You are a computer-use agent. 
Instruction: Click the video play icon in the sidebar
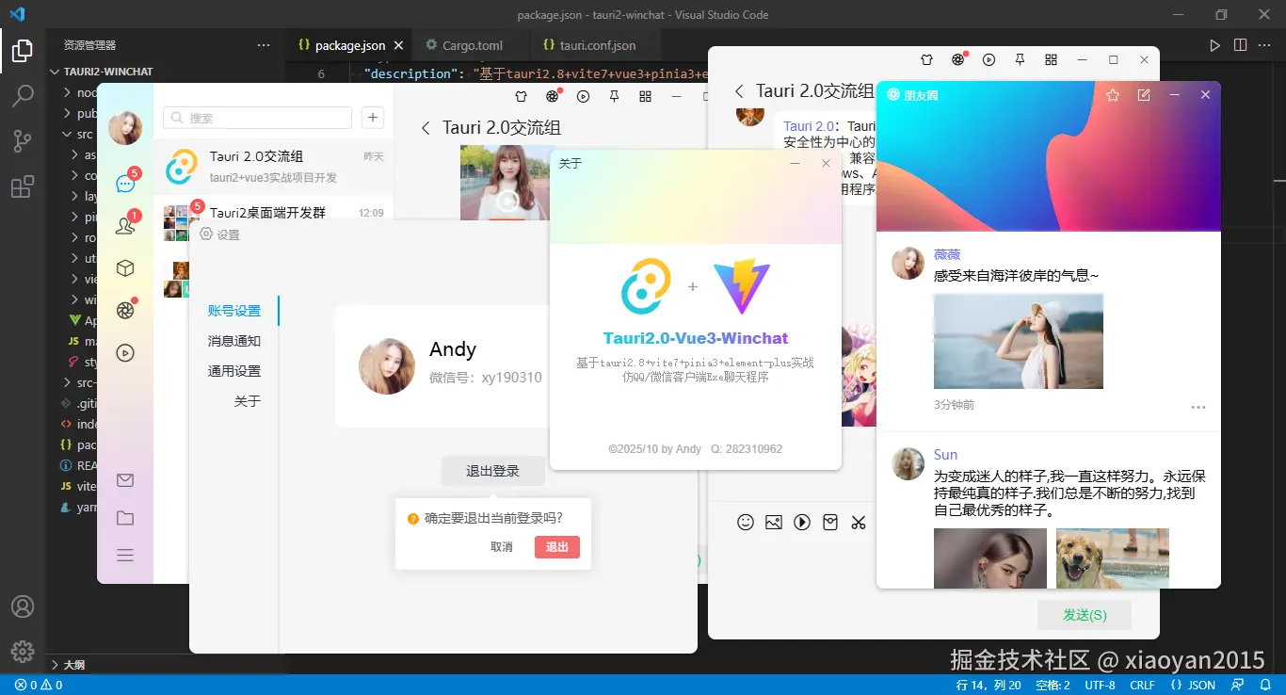pos(125,352)
